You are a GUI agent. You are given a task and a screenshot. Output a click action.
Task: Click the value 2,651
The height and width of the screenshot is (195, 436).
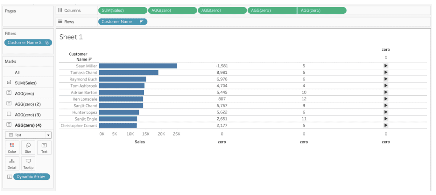pyautogui.click(x=222, y=119)
